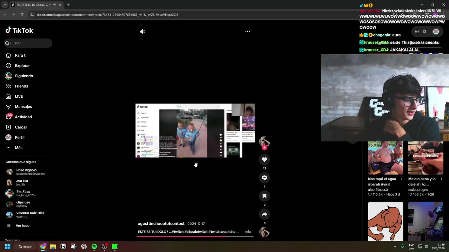Open options for Nos tapó el agua card
The image size is (449, 252).
[x=401, y=179]
